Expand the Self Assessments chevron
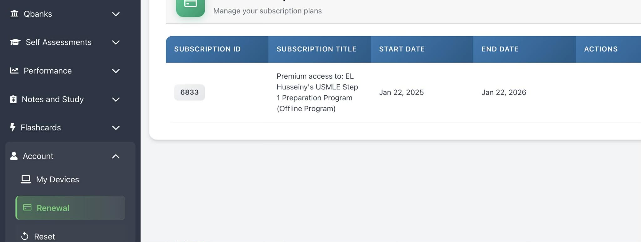Viewport: 641px width, 242px height. 116,43
